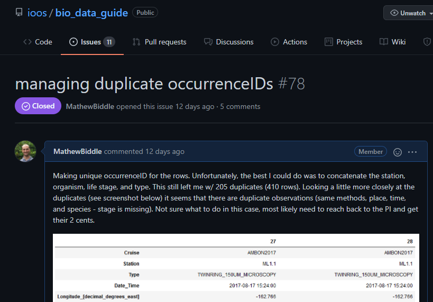Click the Wiki book icon
The width and height of the screenshot is (433, 302).
pyautogui.click(x=384, y=42)
